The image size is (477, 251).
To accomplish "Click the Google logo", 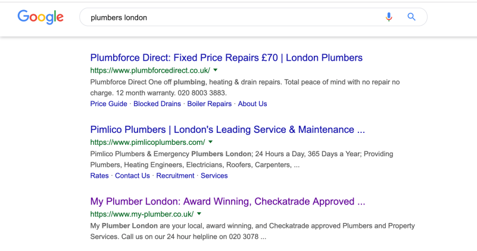I will (x=40, y=17).
